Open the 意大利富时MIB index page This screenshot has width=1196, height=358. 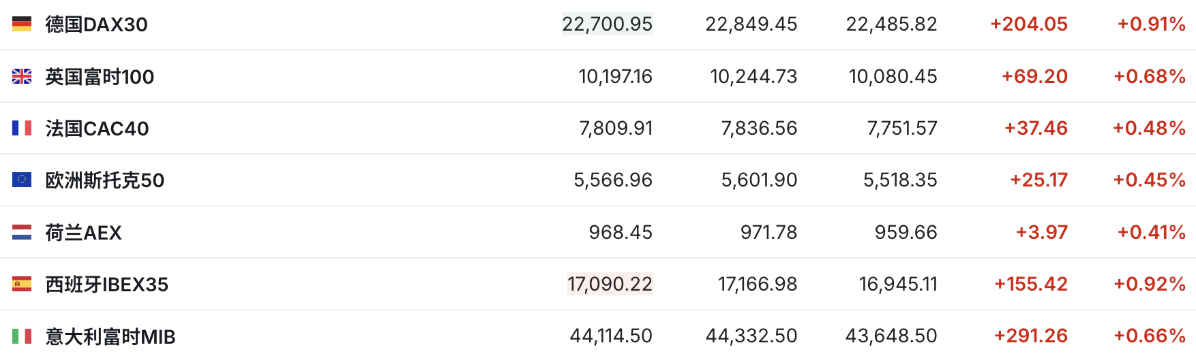pos(110,337)
